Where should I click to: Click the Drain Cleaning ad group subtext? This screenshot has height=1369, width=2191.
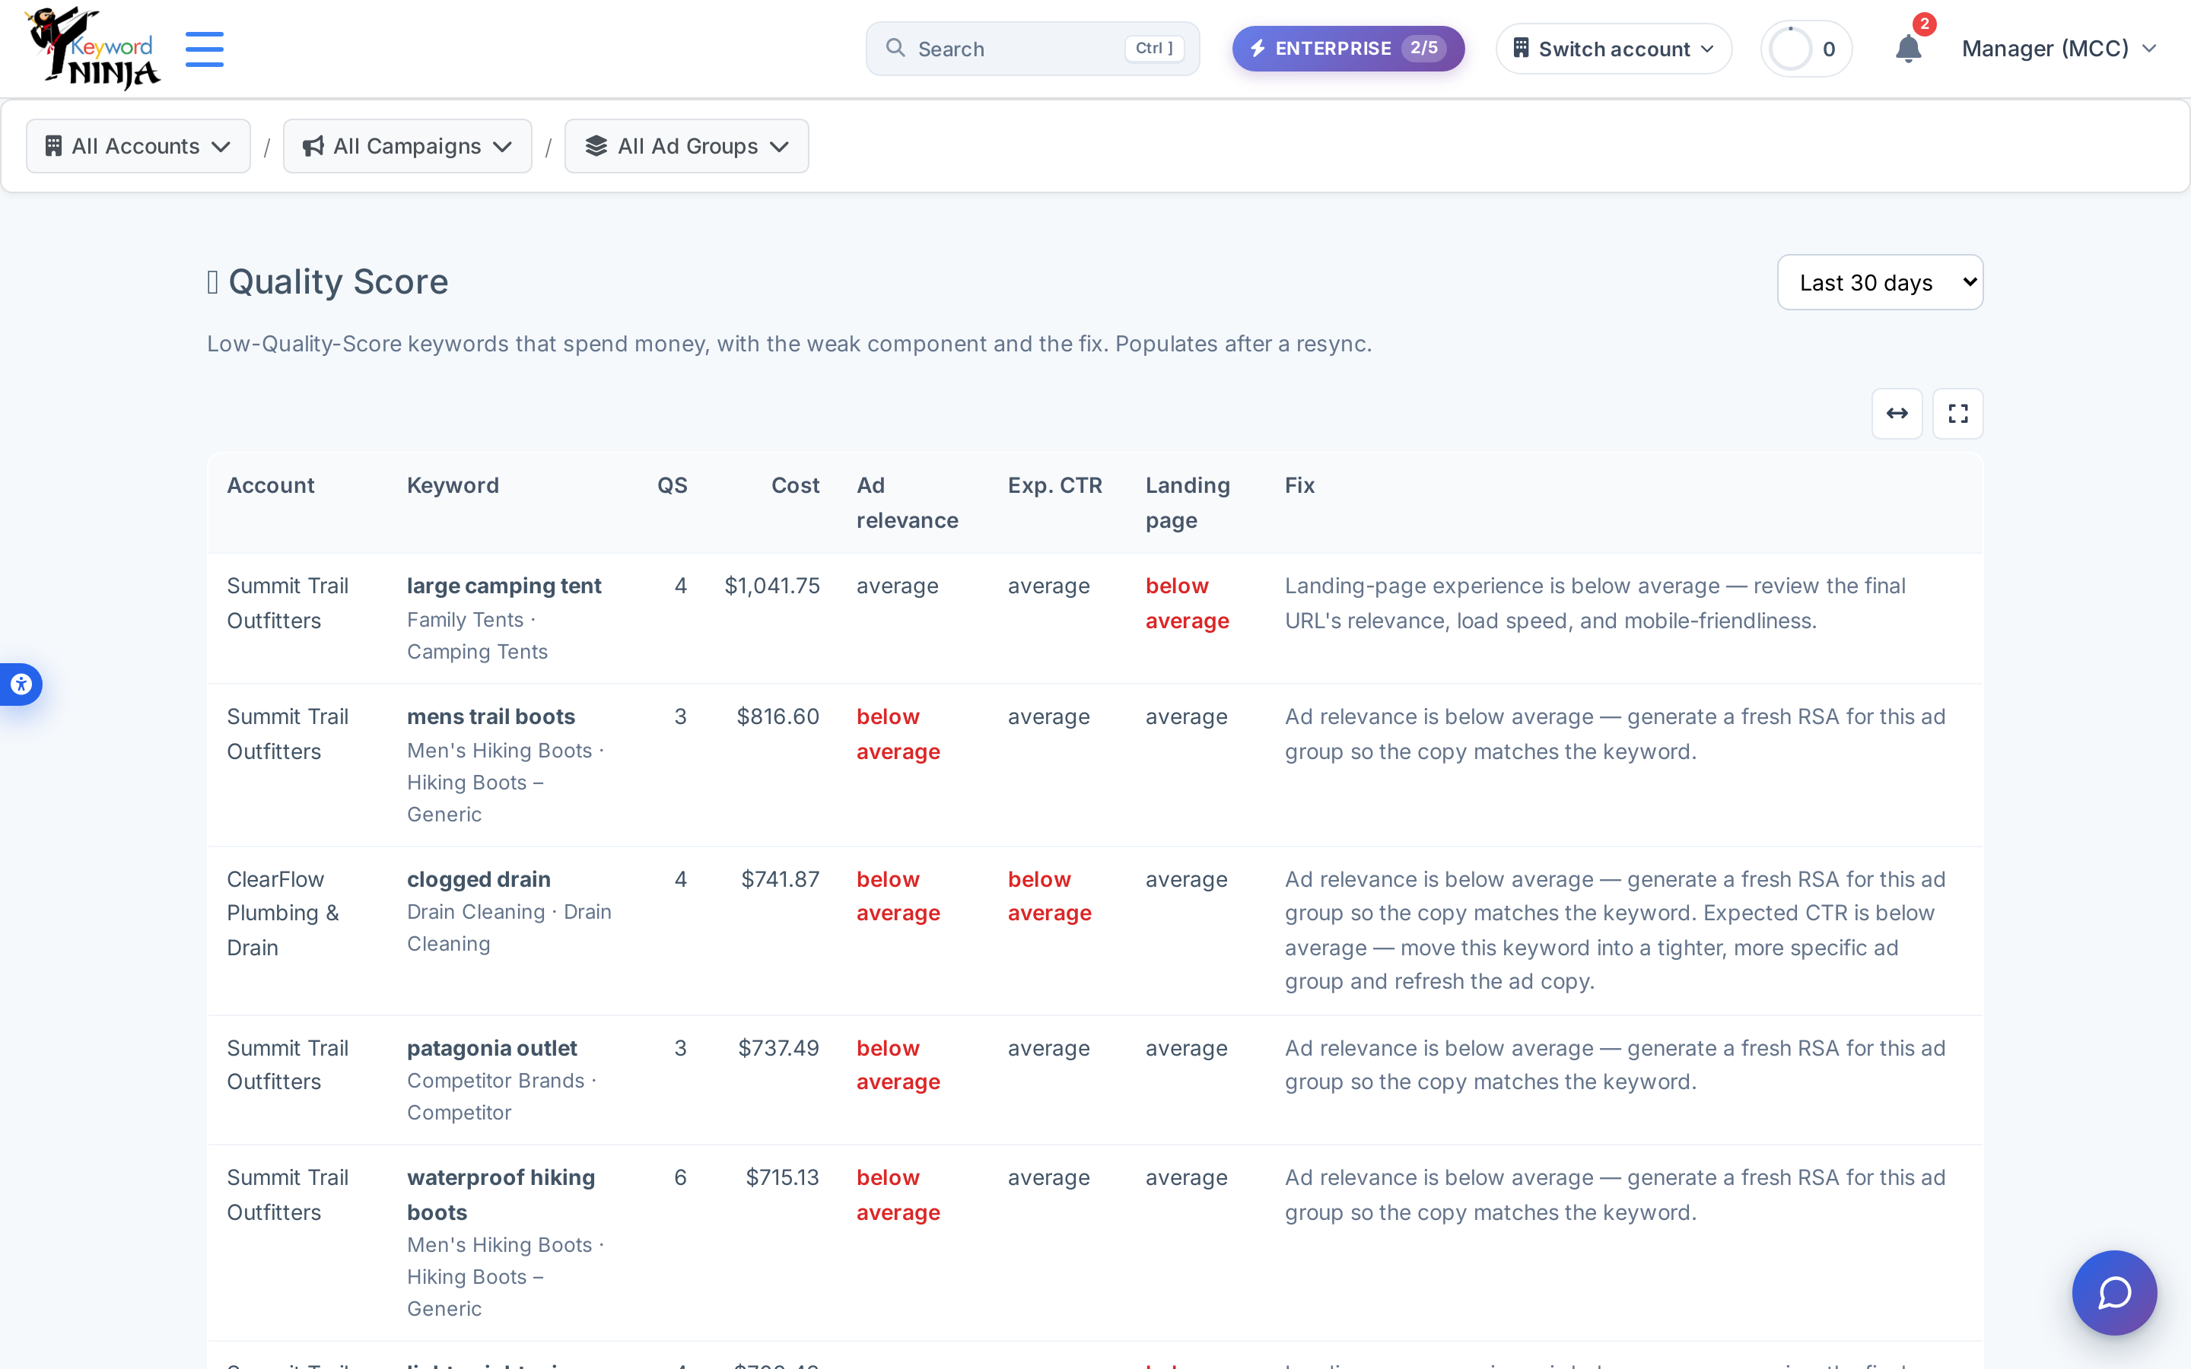509,927
